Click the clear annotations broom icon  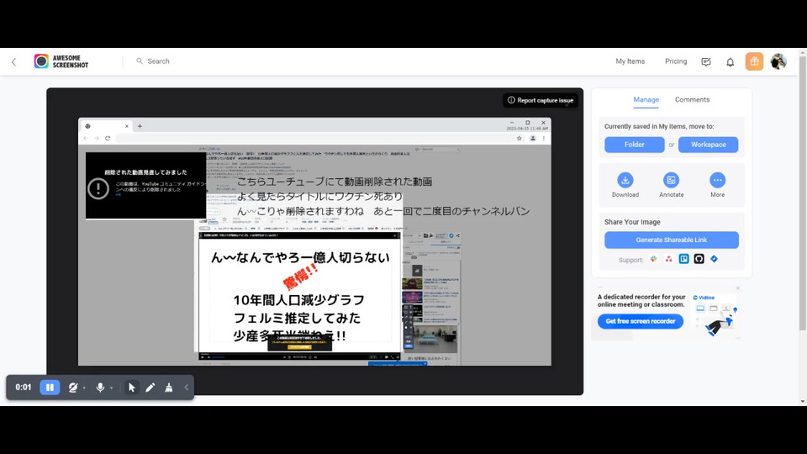click(169, 388)
